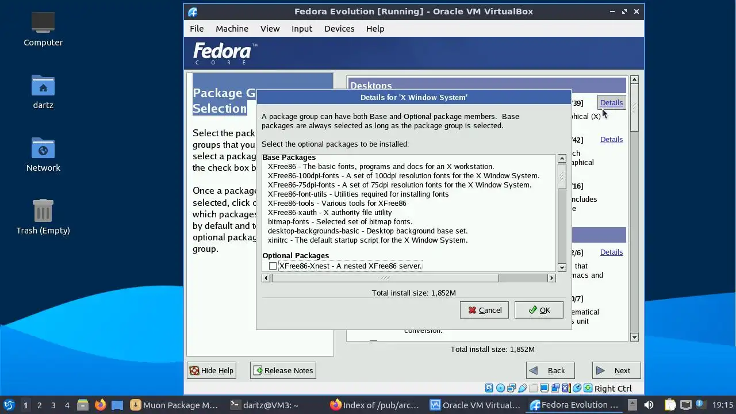Viewport: 736px width, 414px height.
Task: Select the xinitrc base package line
Action: pyautogui.click(x=367, y=240)
